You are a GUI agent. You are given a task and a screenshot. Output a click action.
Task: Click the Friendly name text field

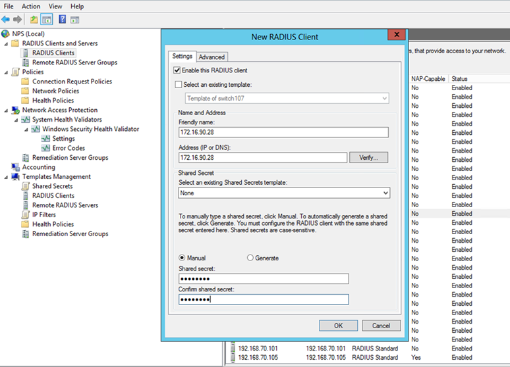[283, 132]
